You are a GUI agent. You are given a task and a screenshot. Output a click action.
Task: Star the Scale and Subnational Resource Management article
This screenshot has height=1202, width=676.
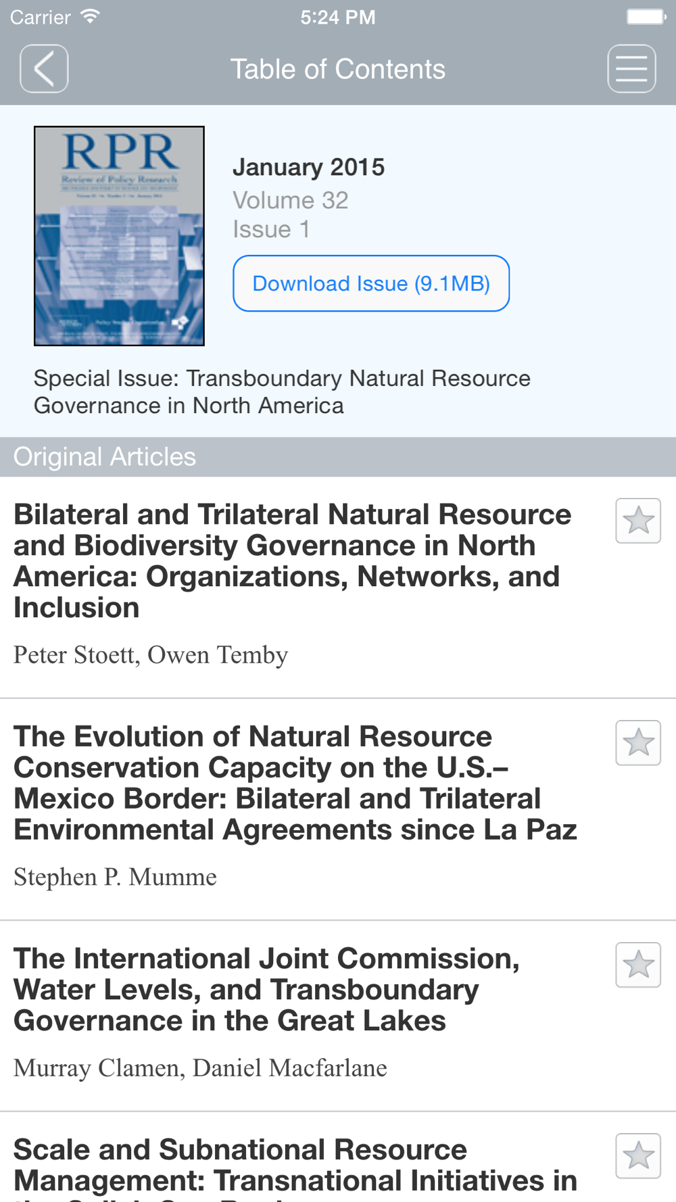click(638, 1156)
